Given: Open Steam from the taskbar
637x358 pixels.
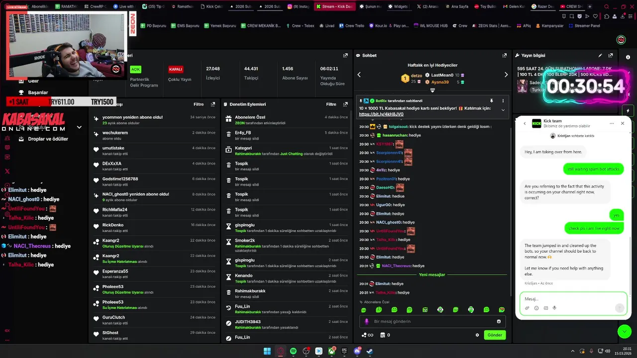Looking at the screenshot, I should [370, 351].
